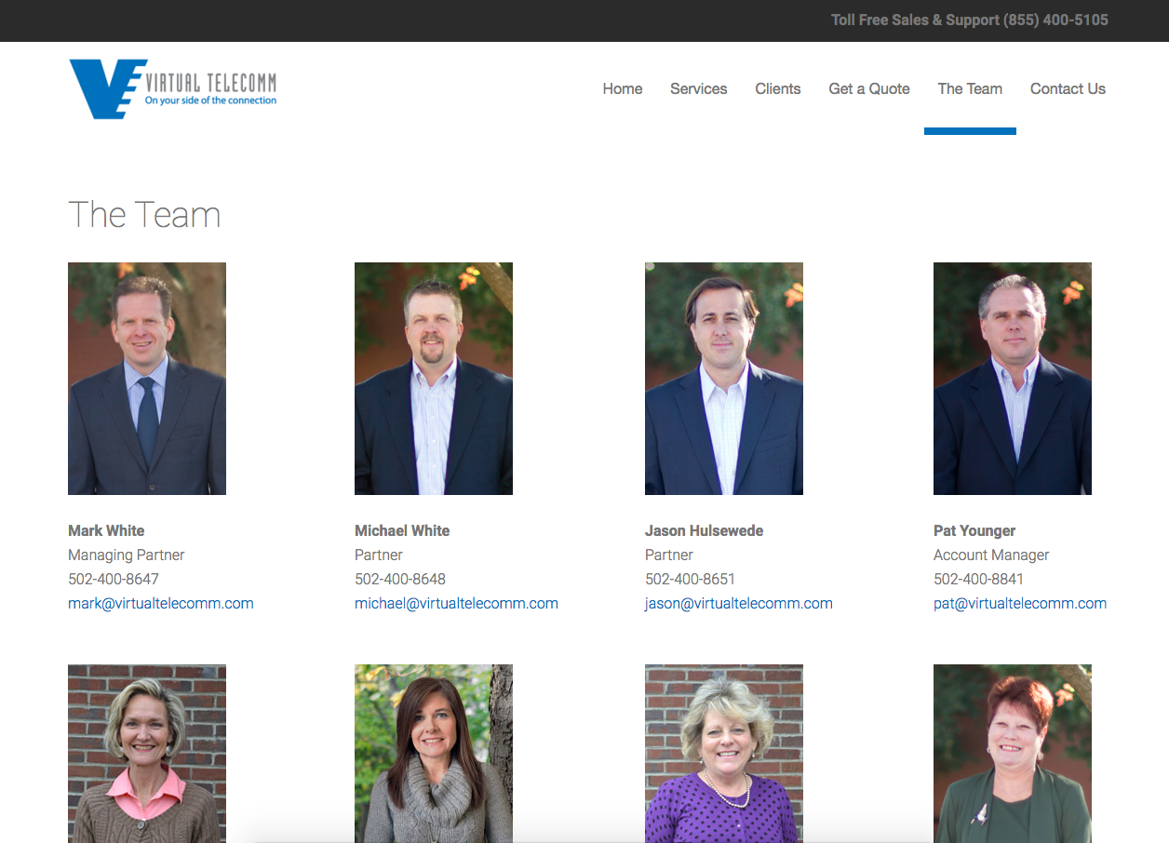Email pat@virtualtelecomm.com
The height and width of the screenshot is (843, 1169).
tap(1020, 603)
